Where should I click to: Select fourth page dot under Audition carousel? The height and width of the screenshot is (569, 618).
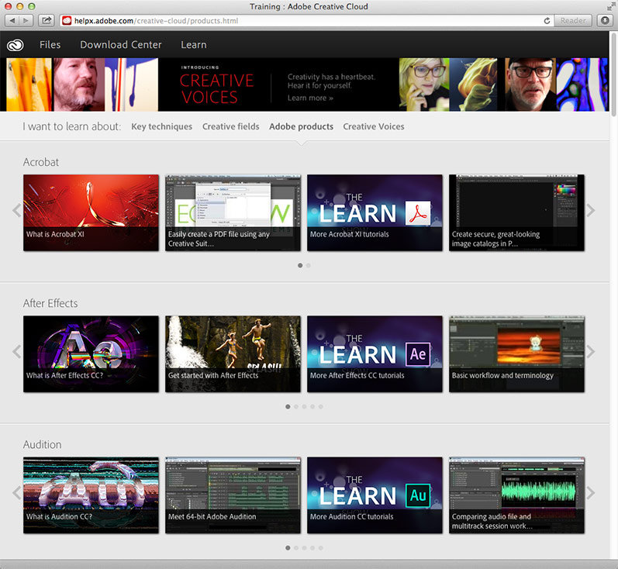312,548
